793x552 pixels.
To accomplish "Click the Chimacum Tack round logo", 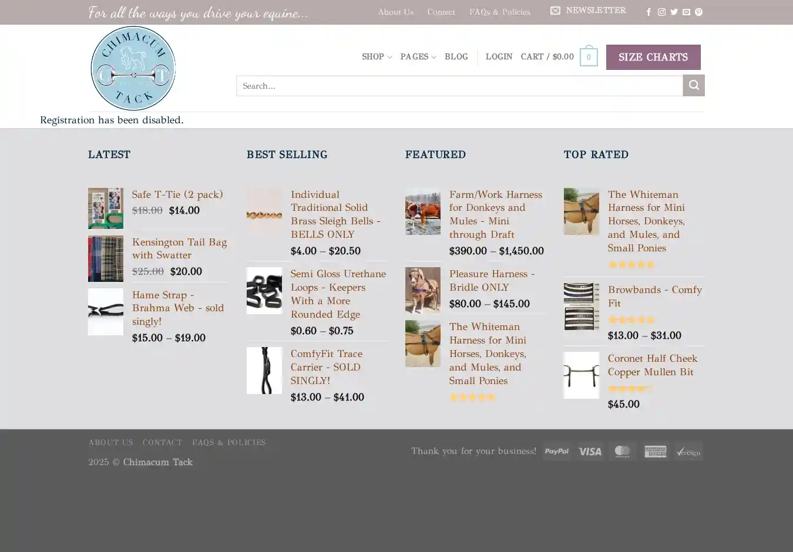I will [x=133, y=69].
